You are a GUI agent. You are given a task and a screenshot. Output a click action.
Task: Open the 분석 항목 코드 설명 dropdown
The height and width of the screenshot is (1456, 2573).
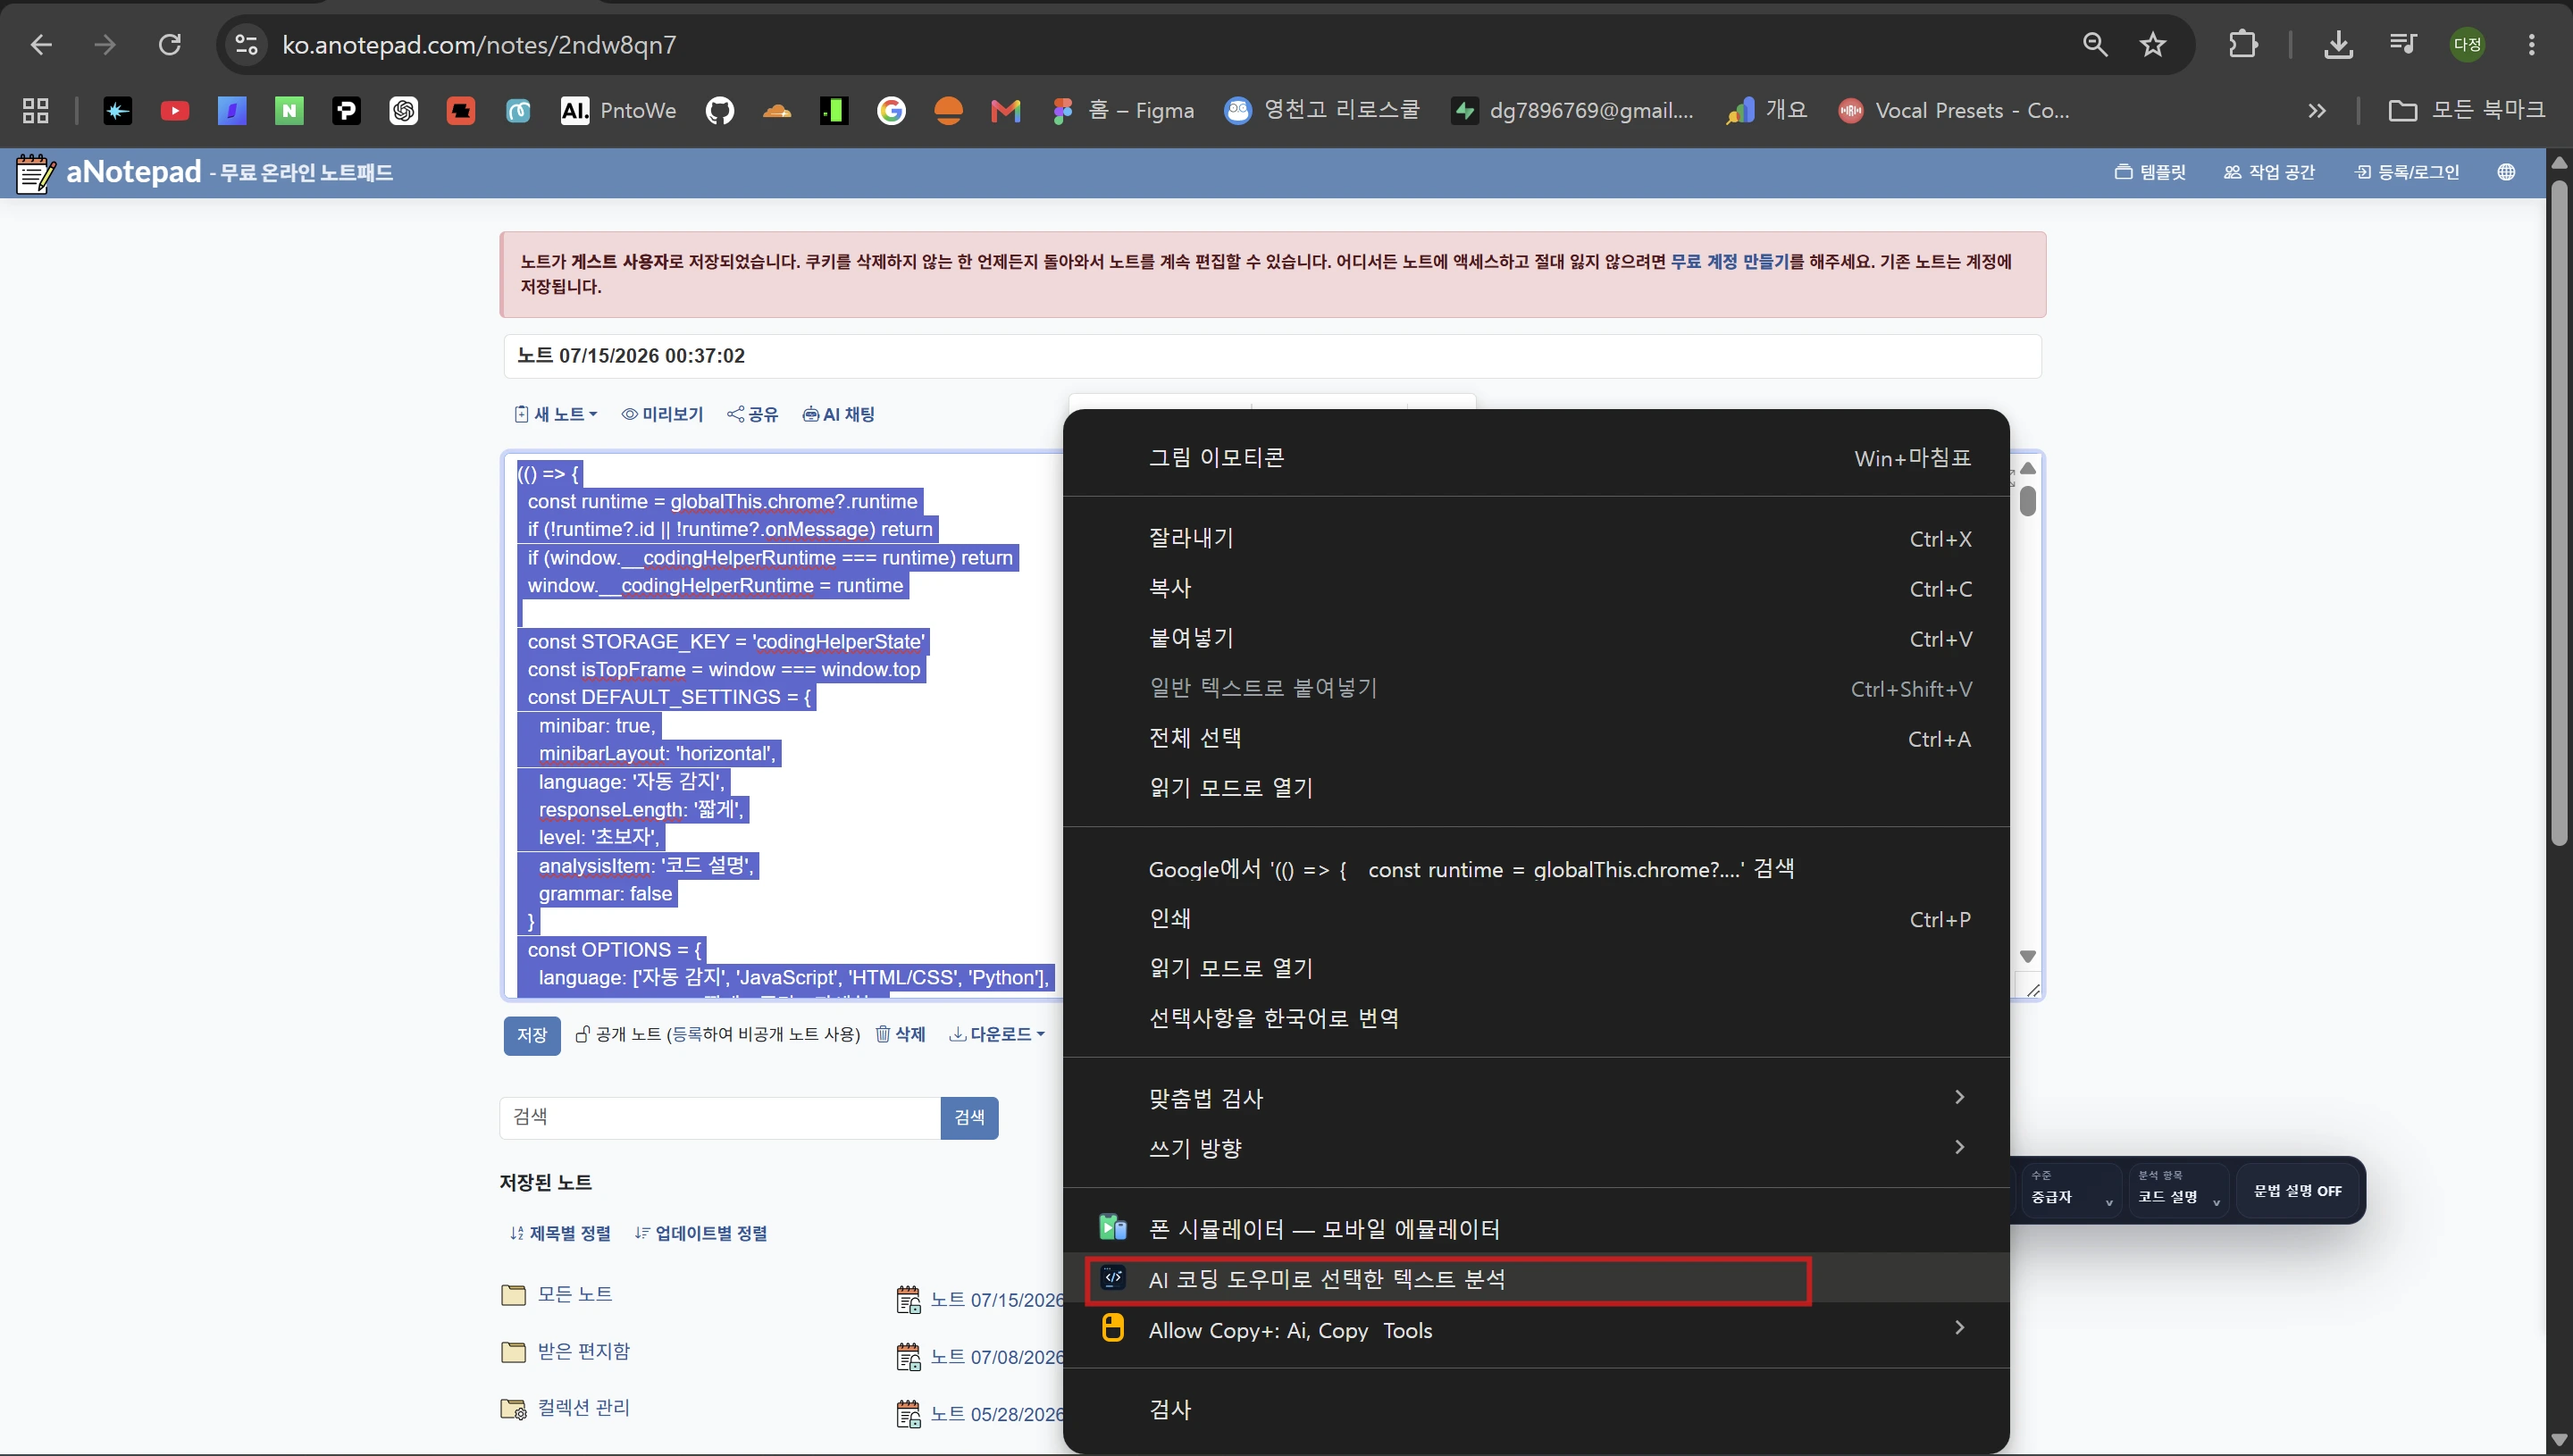tap(2178, 1190)
